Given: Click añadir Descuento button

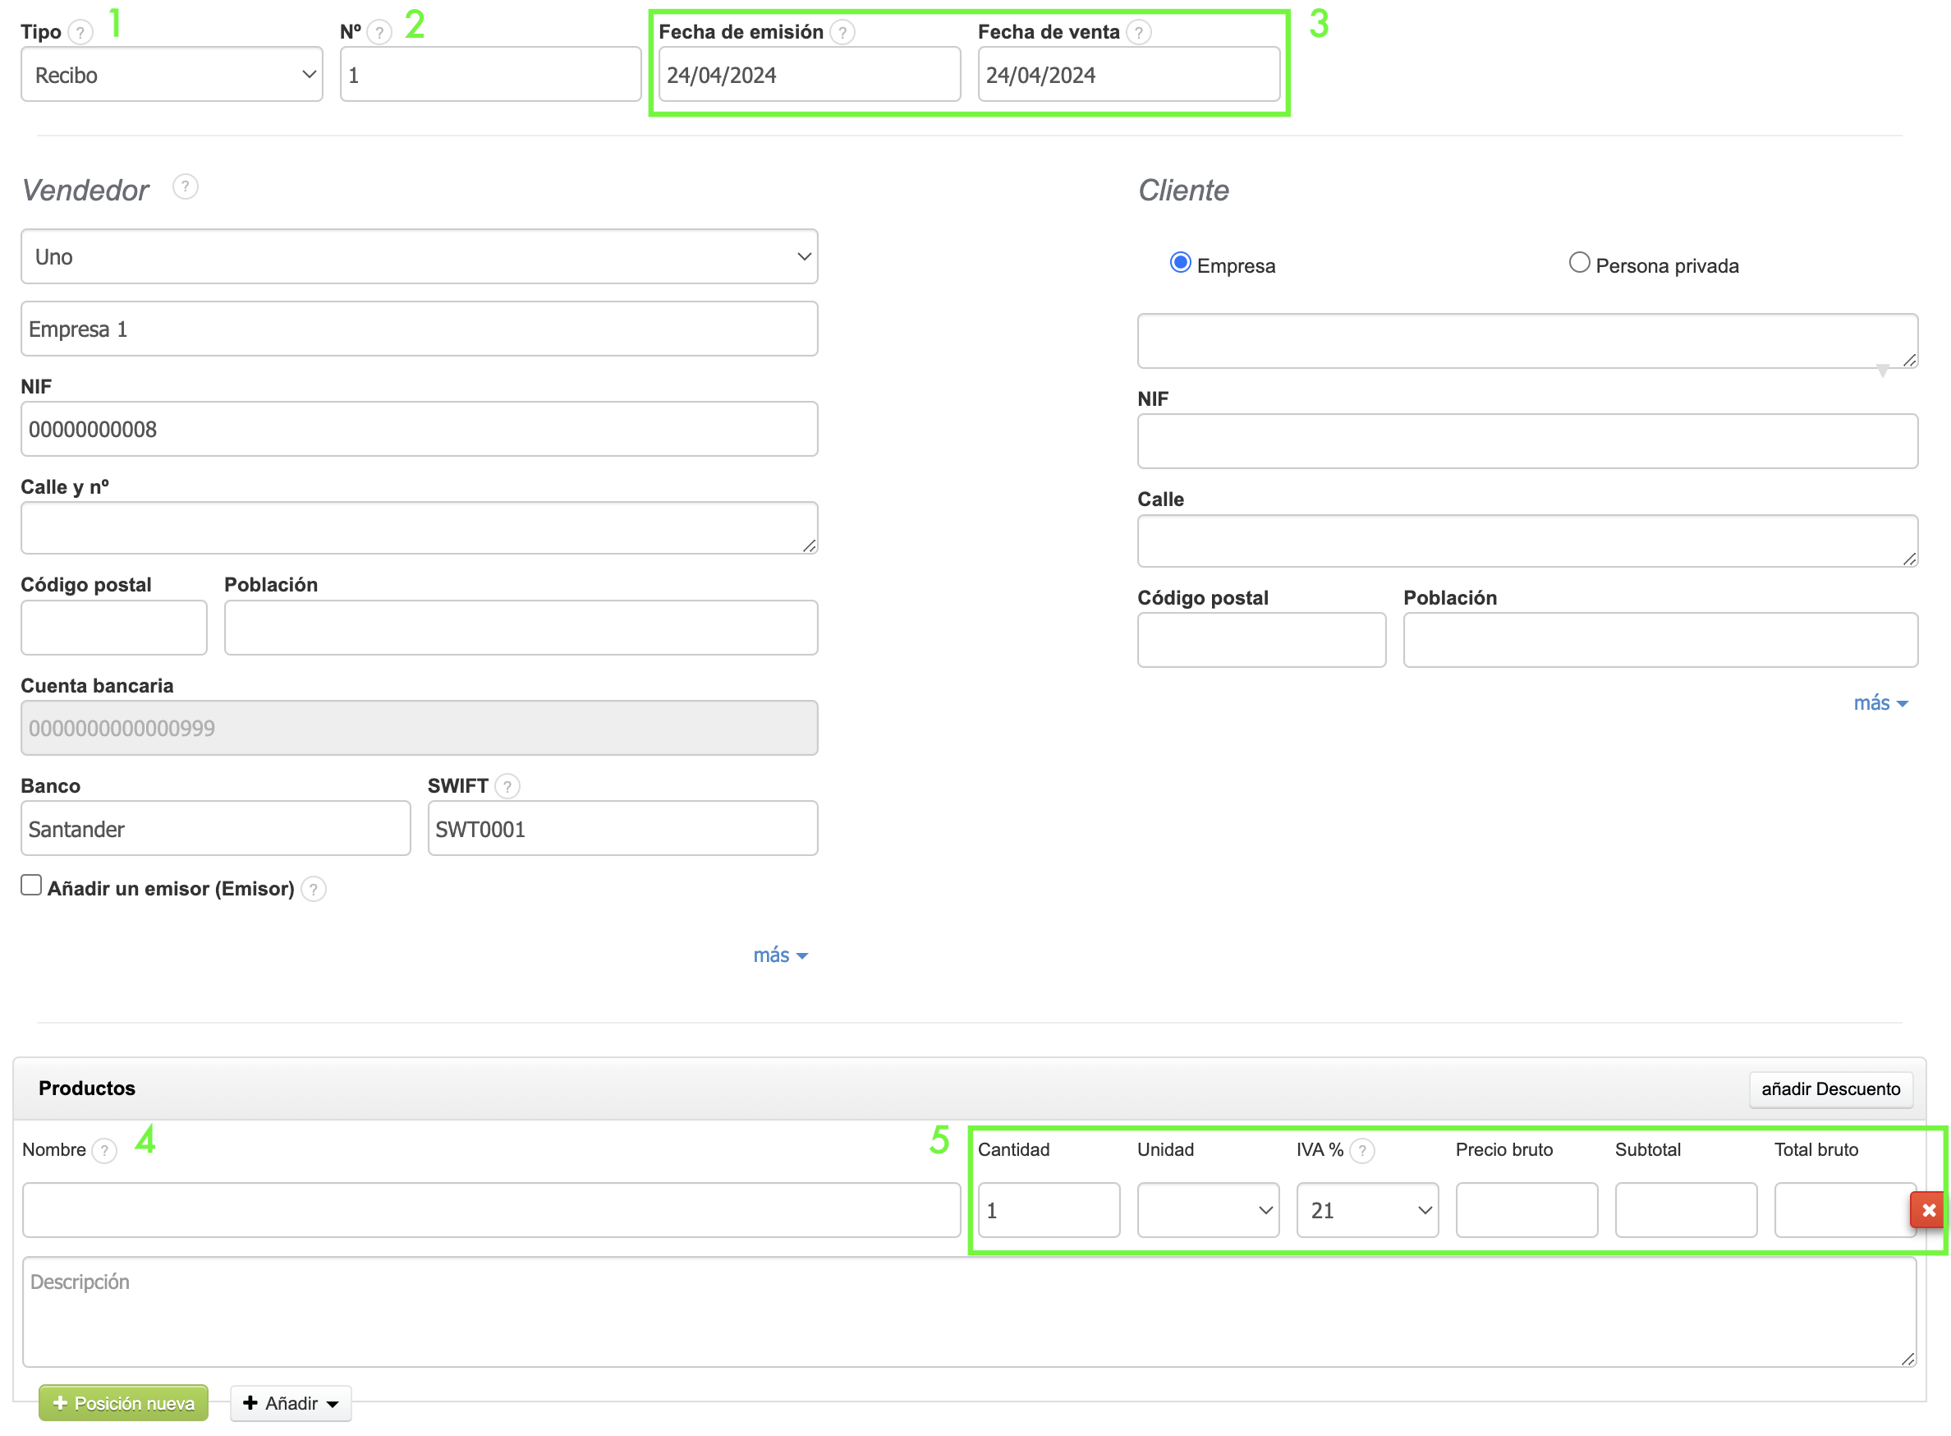Looking at the screenshot, I should pos(1829,1089).
